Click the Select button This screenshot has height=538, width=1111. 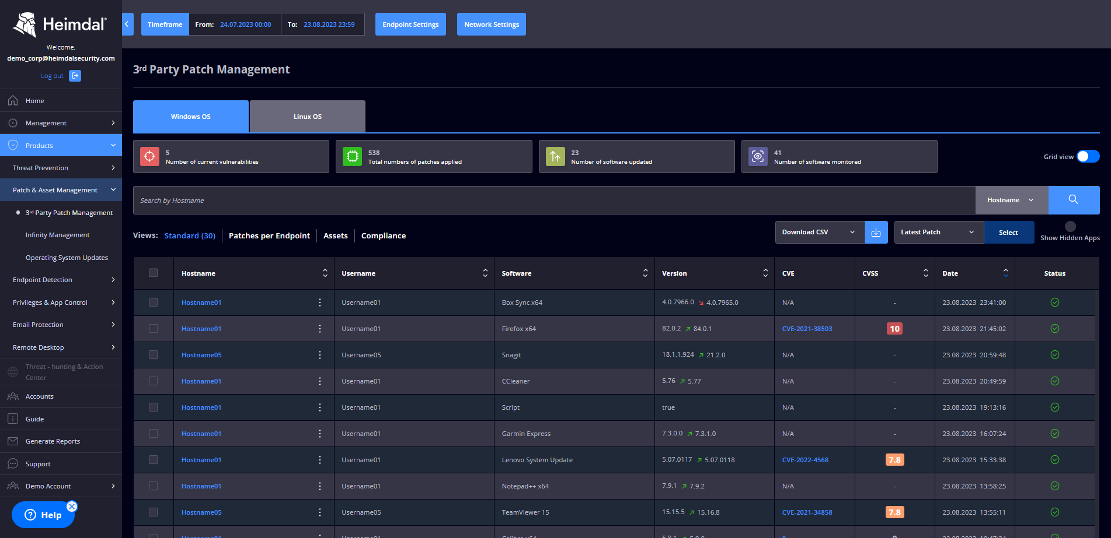[1009, 232]
